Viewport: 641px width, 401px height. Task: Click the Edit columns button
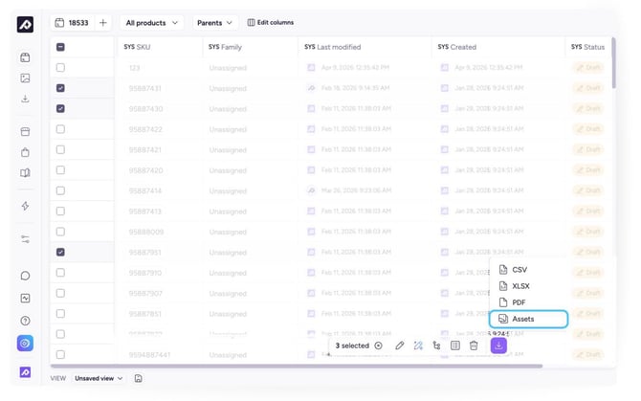[x=271, y=22]
